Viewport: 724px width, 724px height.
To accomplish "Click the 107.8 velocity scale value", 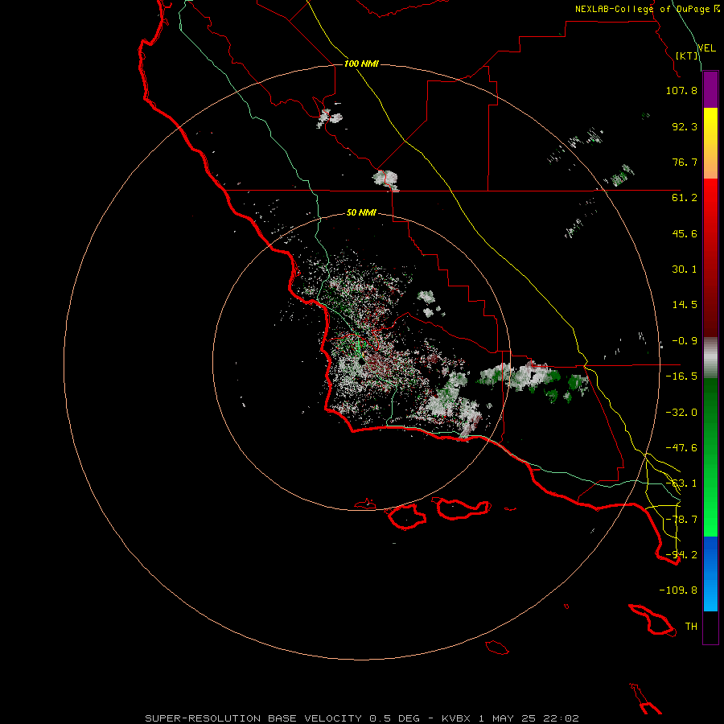I will 681,90.
